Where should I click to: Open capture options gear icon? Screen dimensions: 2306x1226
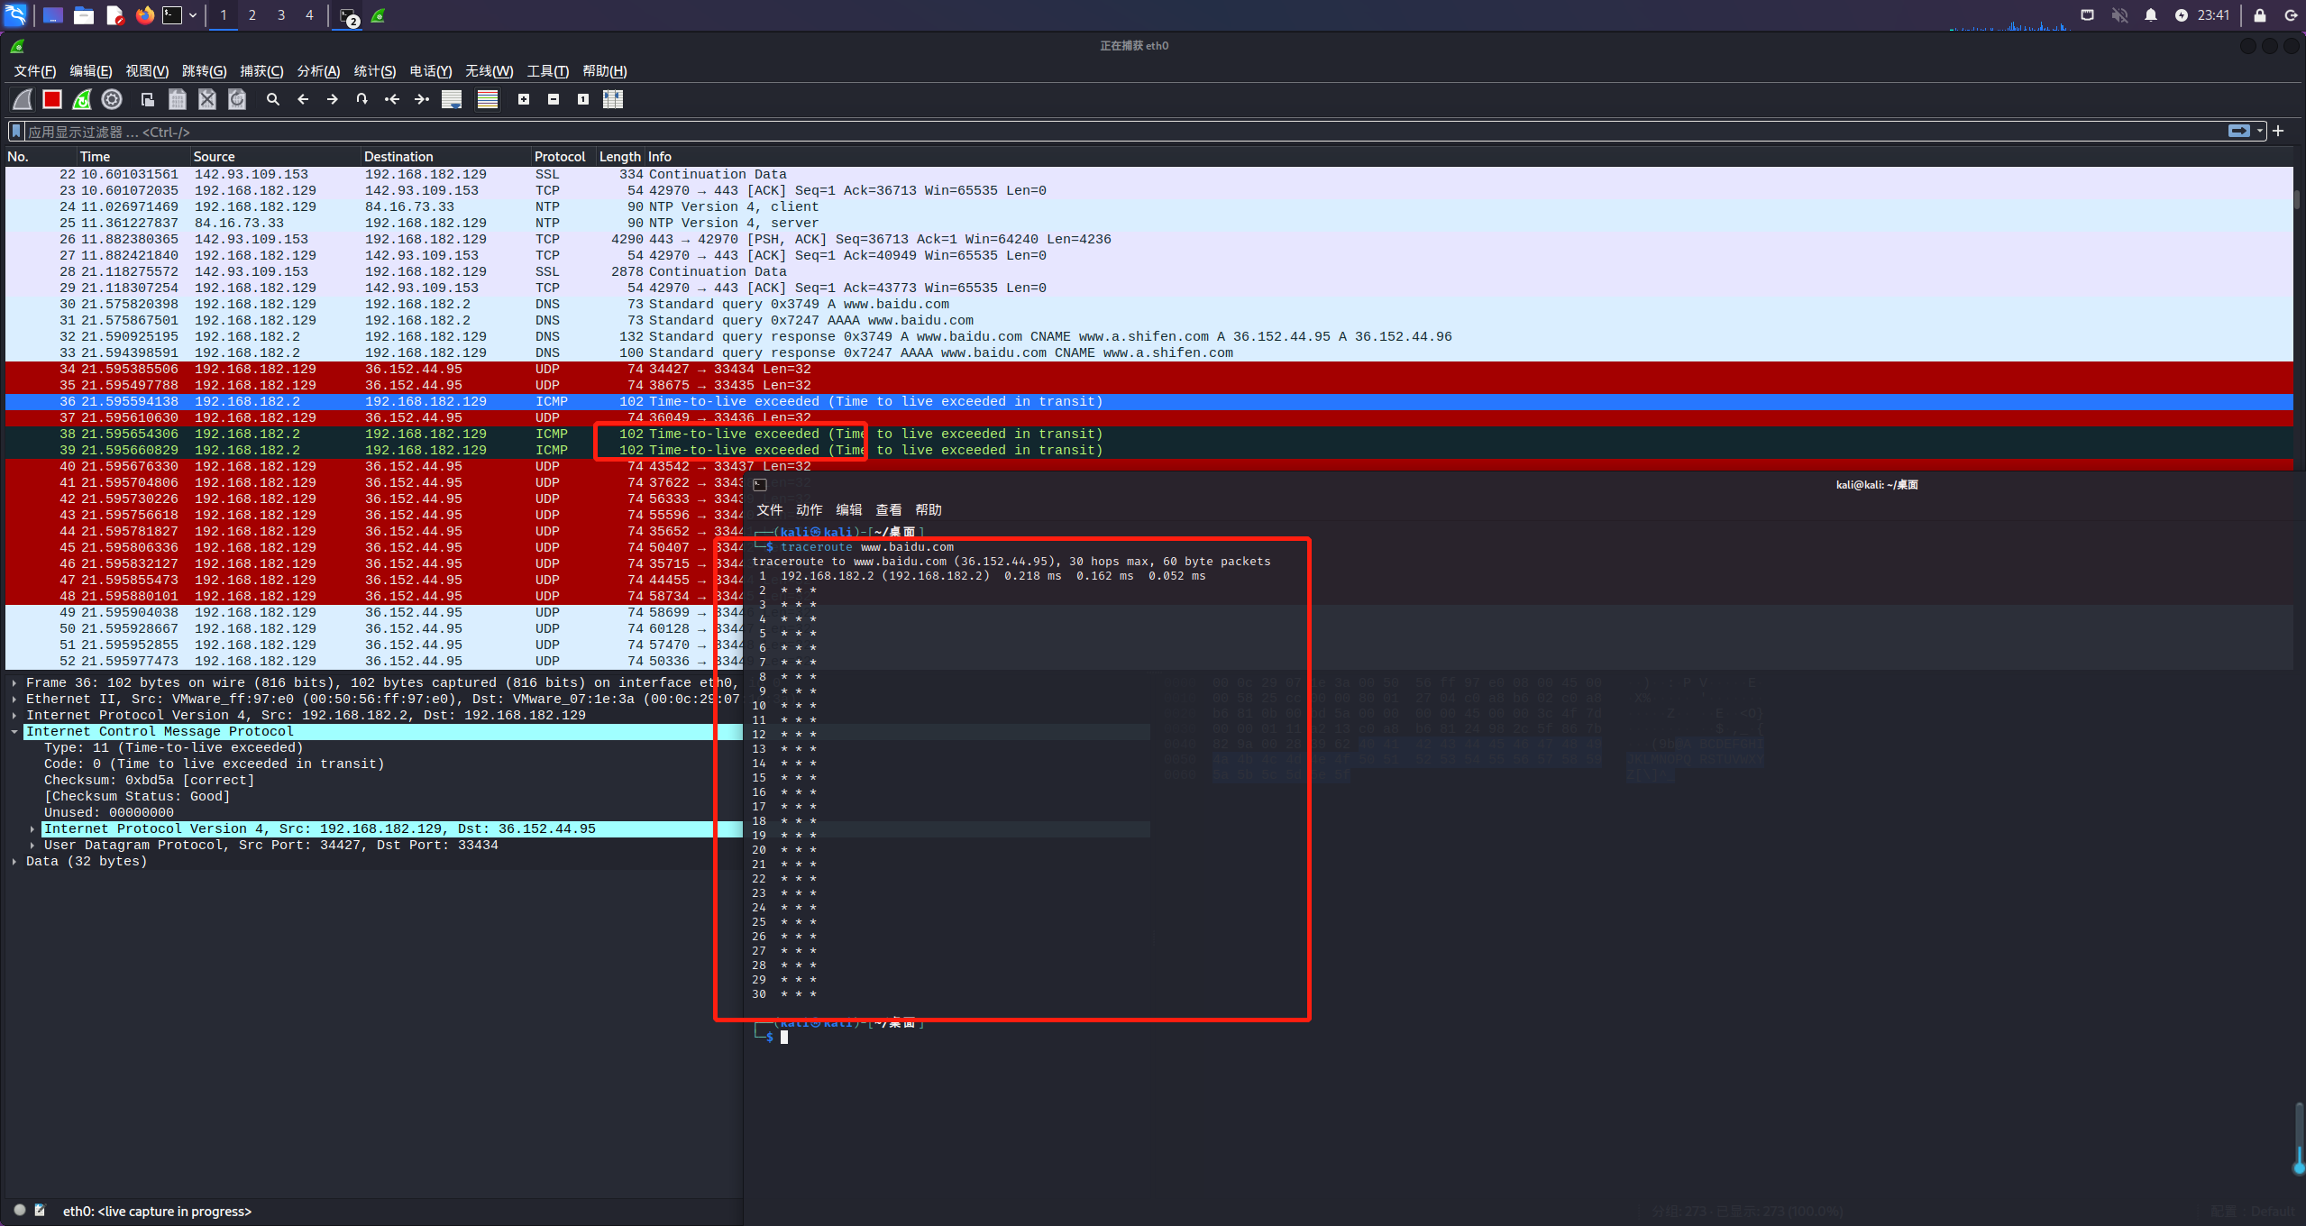pos(112,99)
